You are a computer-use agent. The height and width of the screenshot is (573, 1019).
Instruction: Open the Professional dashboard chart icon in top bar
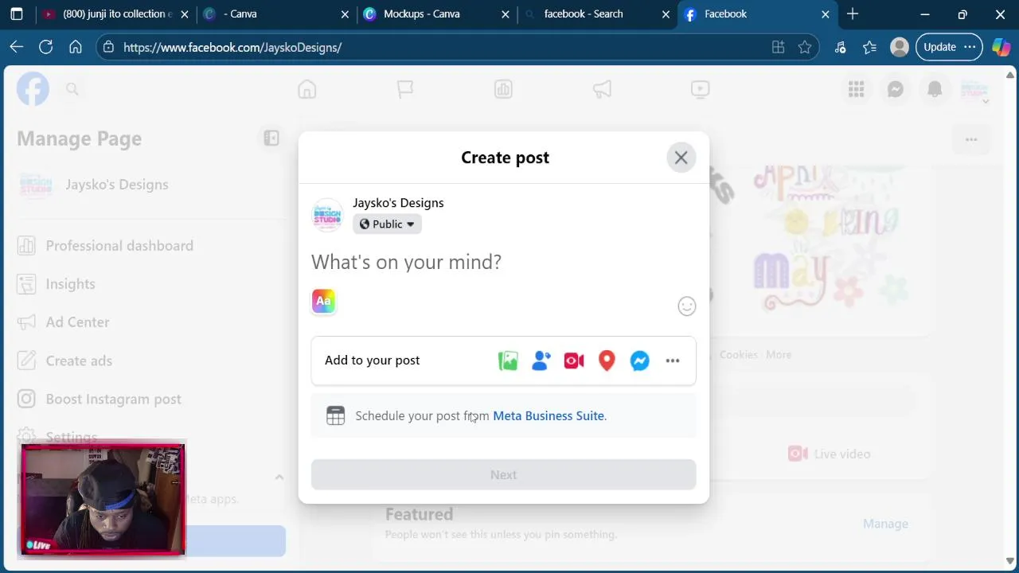coord(503,89)
